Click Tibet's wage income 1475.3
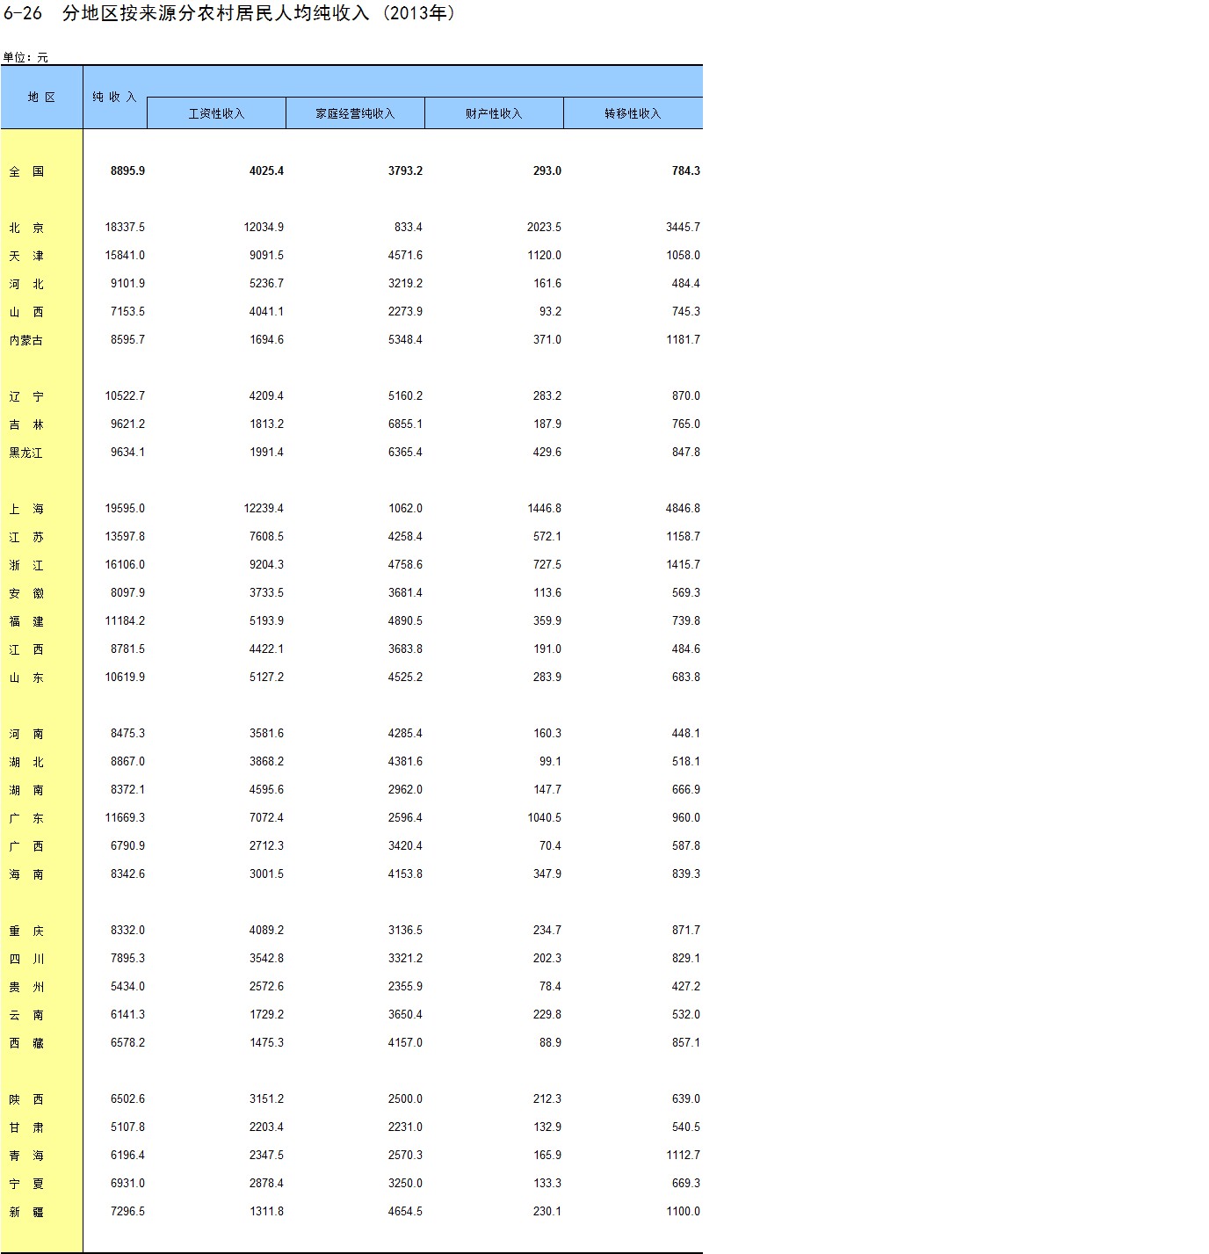 point(266,1043)
